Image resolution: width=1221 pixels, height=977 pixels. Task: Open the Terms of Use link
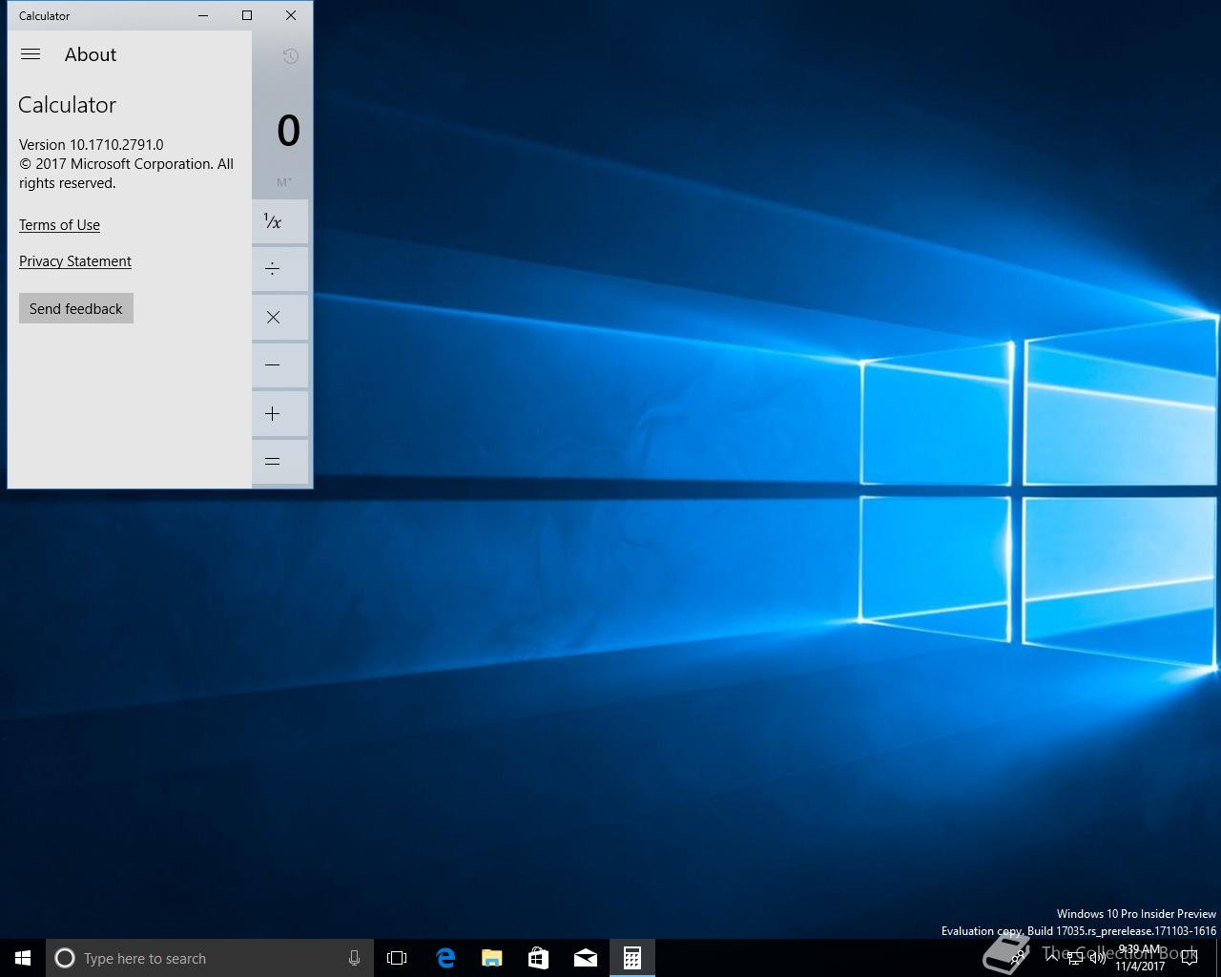point(59,225)
